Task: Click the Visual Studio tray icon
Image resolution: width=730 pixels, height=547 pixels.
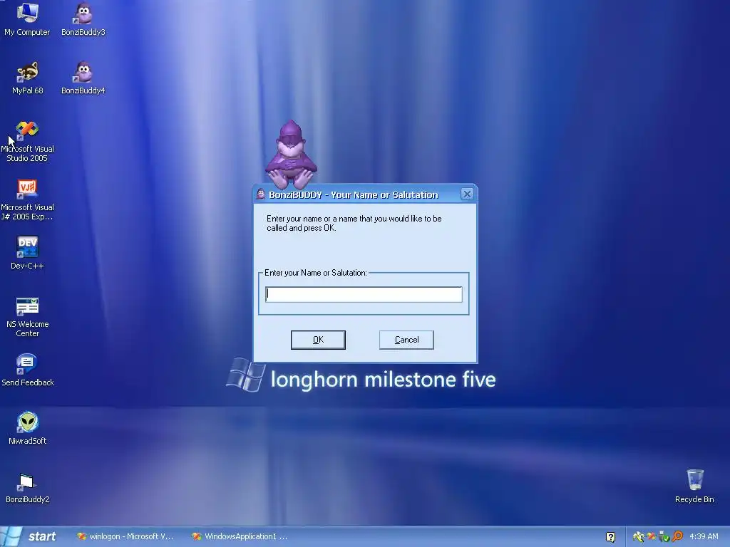Action: point(652,537)
